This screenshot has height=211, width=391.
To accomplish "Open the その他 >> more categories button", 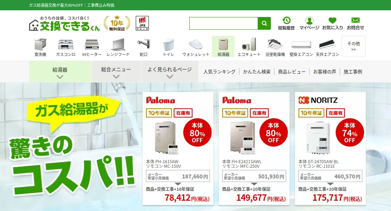I will pos(353,46).
